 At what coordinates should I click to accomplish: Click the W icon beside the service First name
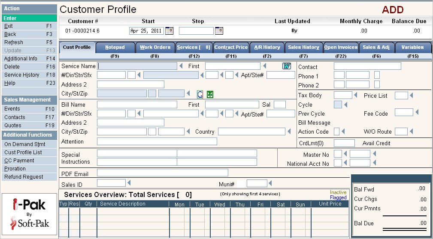(287, 66)
